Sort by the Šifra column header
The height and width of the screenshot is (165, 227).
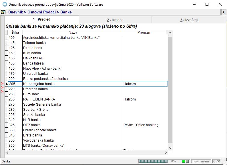(15, 32)
